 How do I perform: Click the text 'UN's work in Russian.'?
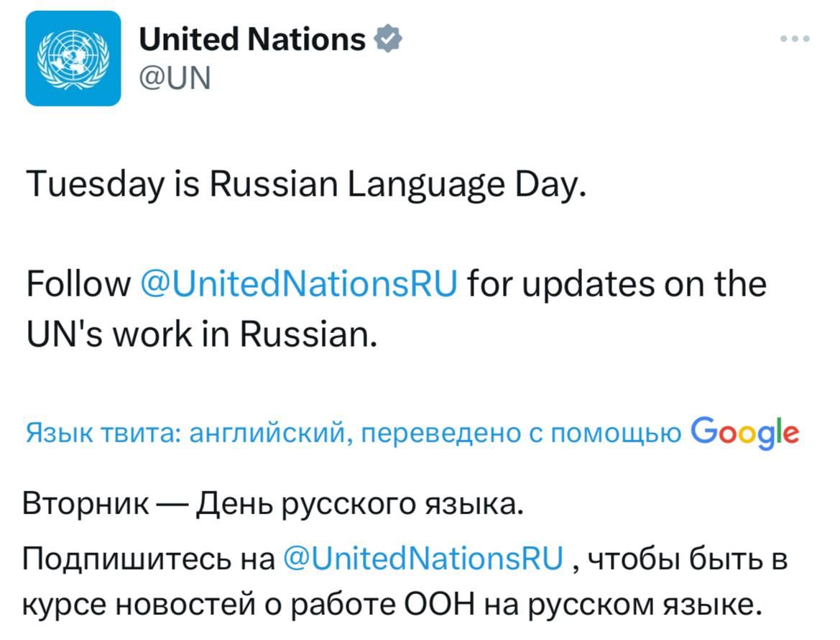(x=202, y=334)
